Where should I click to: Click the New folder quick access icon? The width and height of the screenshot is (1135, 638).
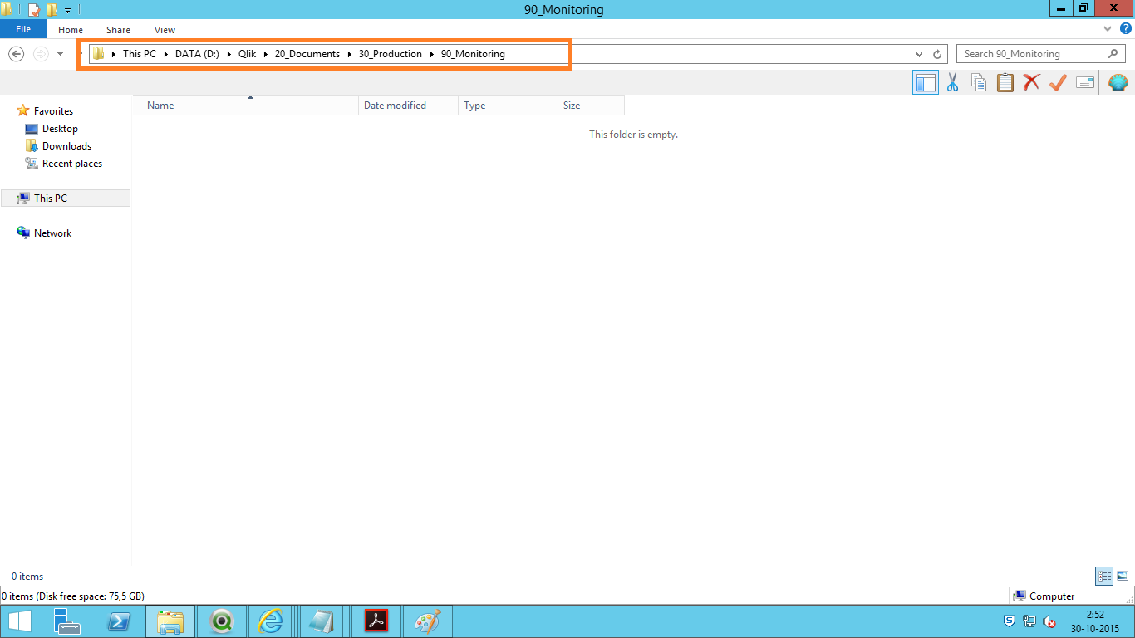[x=52, y=10]
